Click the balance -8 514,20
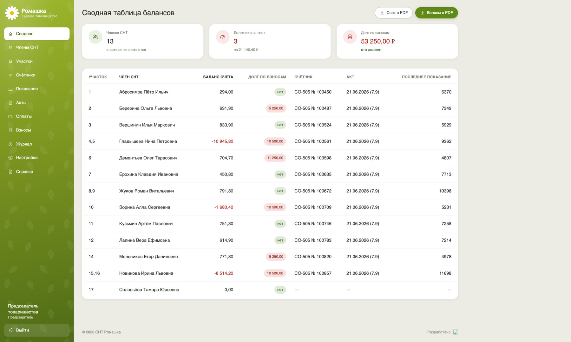This screenshot has width=571, height=342. [x=224, y=273]
